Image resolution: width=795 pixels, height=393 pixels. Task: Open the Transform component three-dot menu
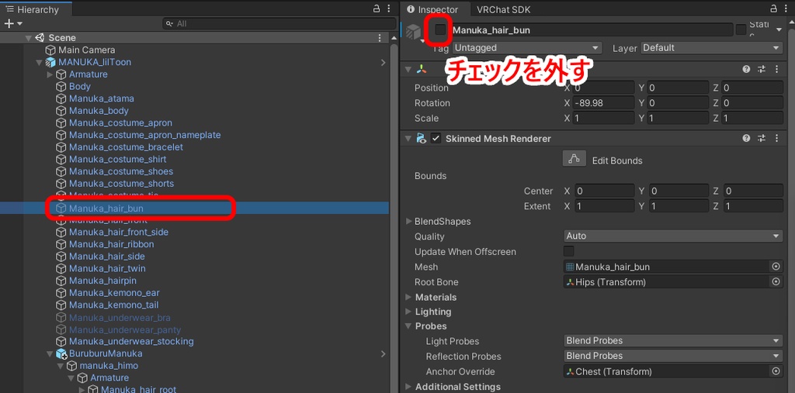coord(776,70)
